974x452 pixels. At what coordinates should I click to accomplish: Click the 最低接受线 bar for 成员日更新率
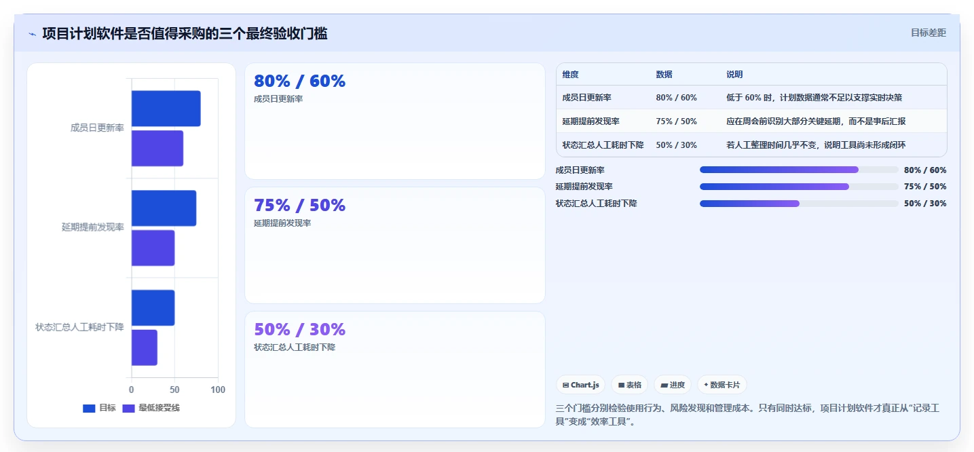point(157,148)
